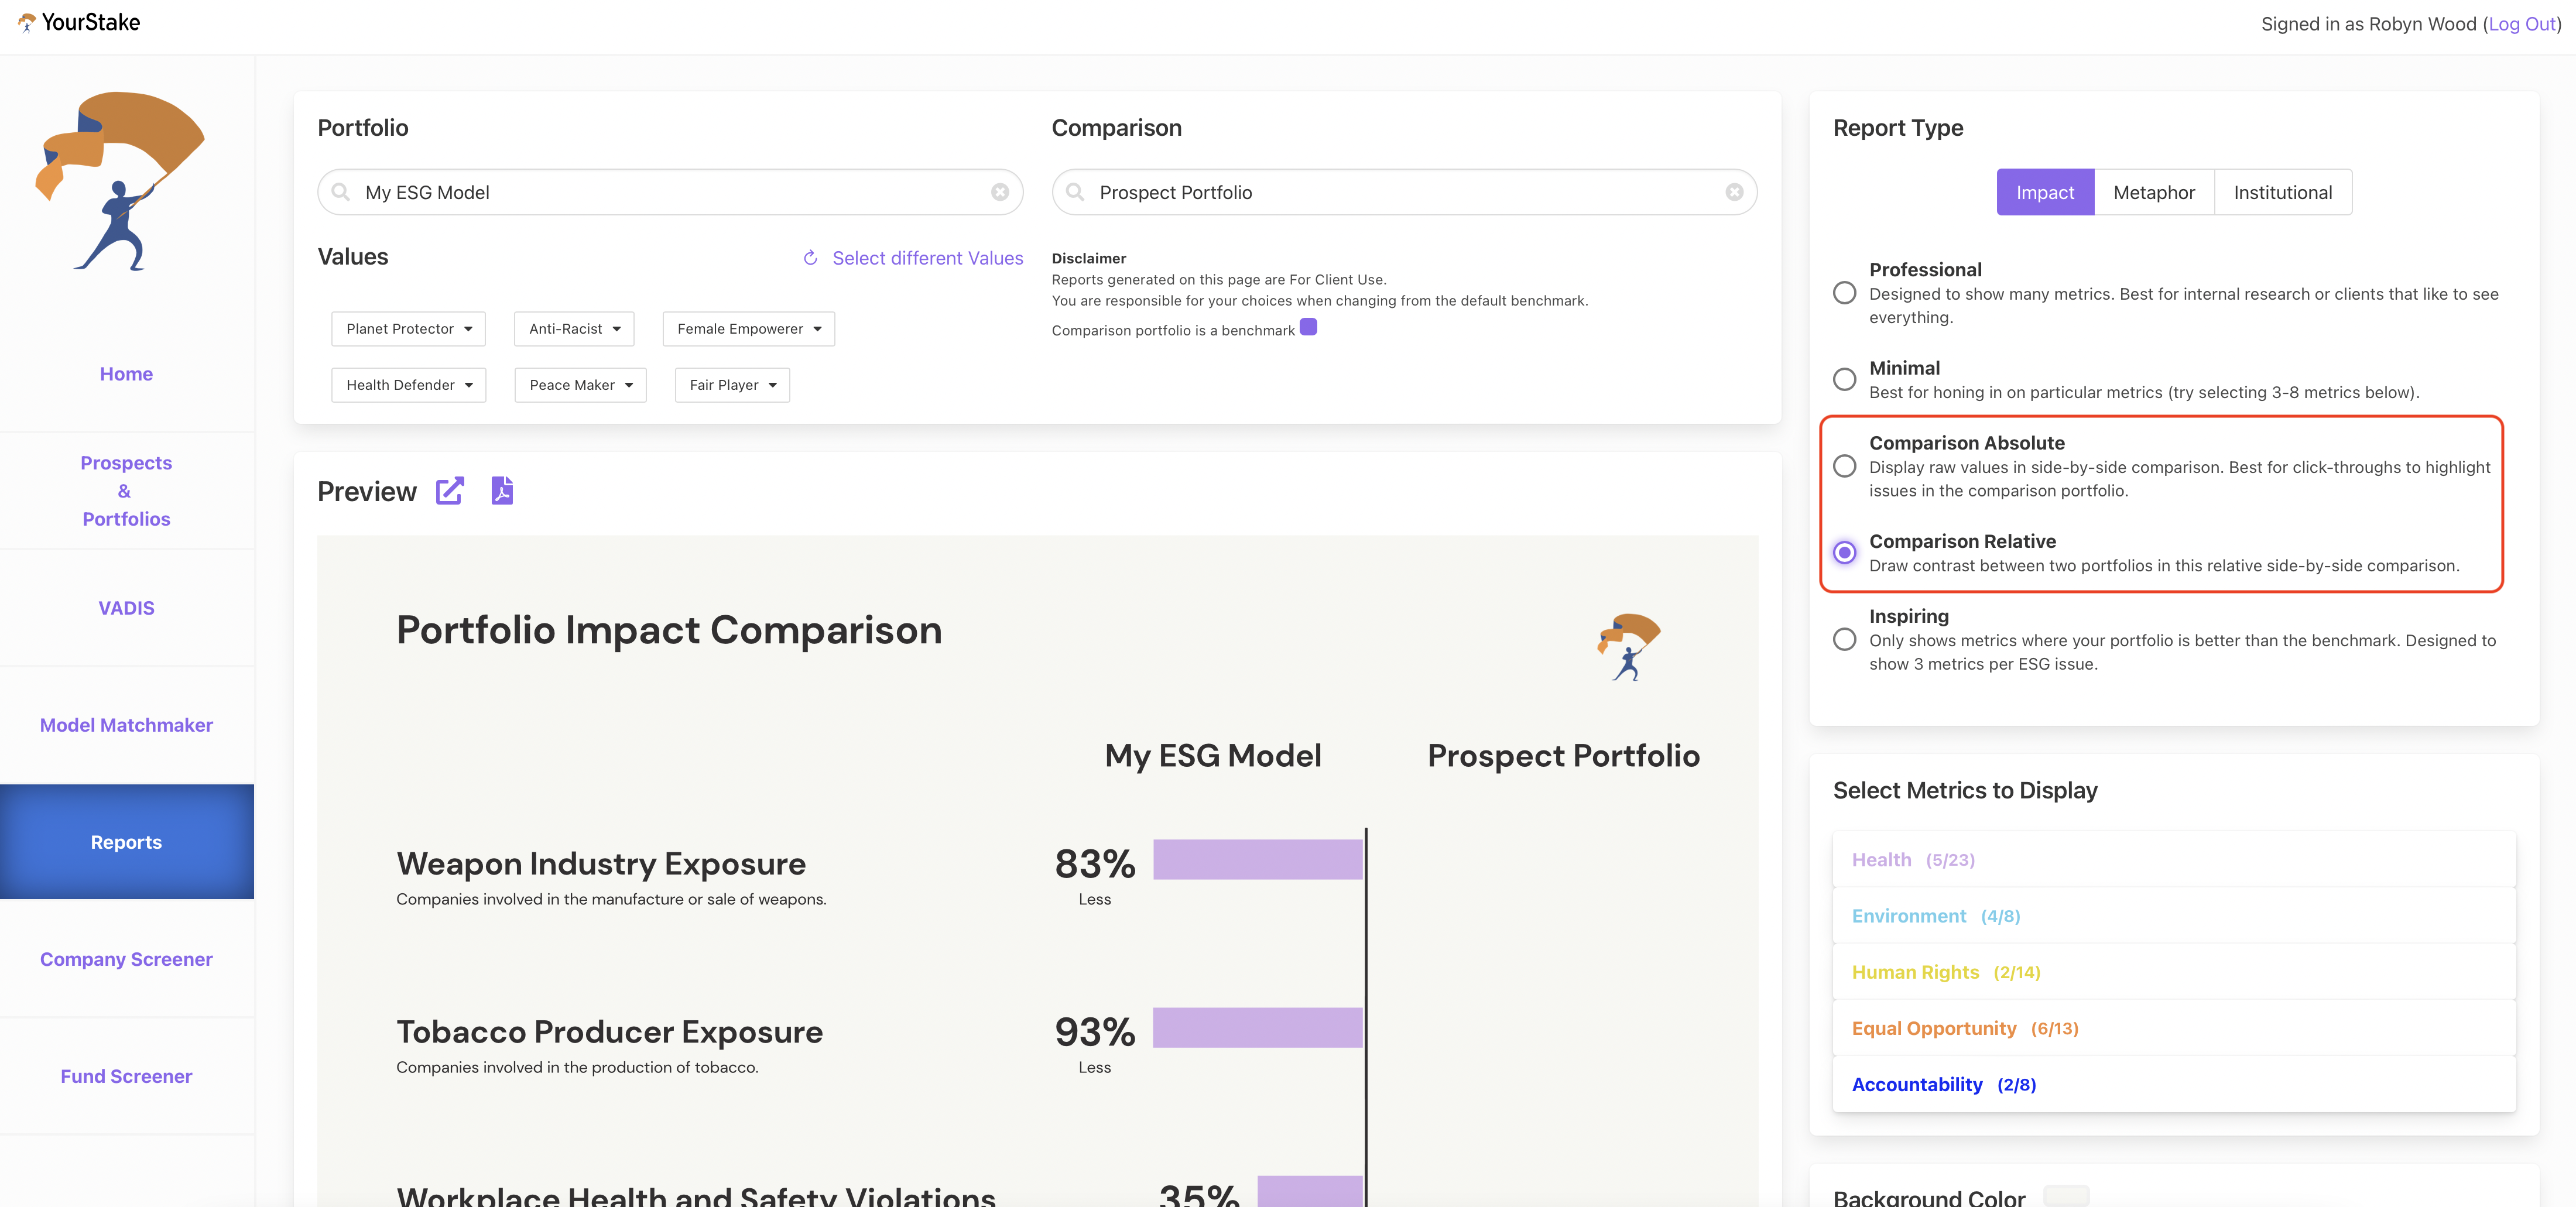Select the Professional report radio button
2576x1207 pixels.
(1844, 293)
